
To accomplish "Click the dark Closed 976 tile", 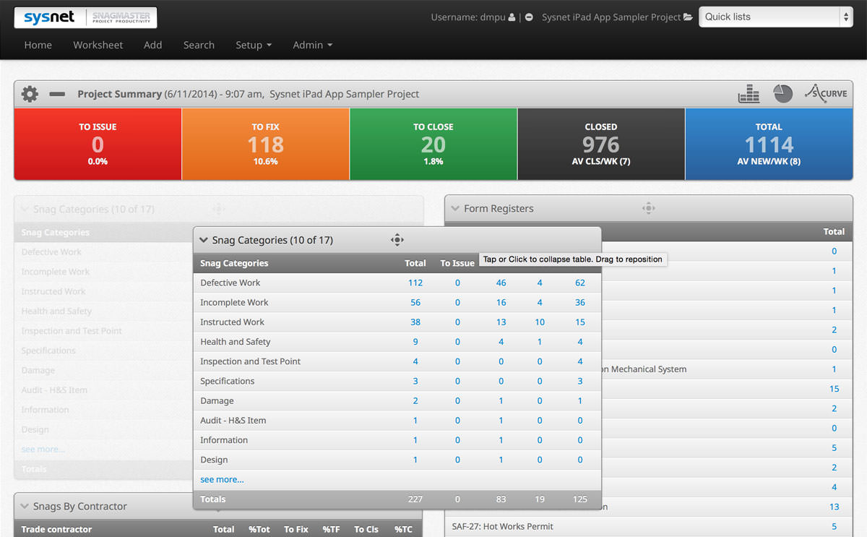I will pyautogui.click(x=601, y=144).
